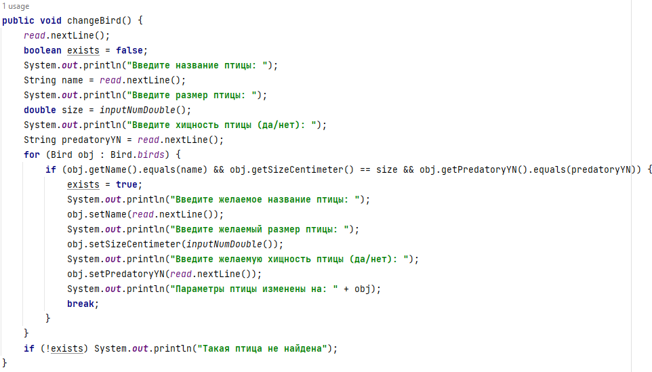The image size is (652, 372).
Task: Click the '1 usage' inlay hint
Action: [x=16, y=6]
